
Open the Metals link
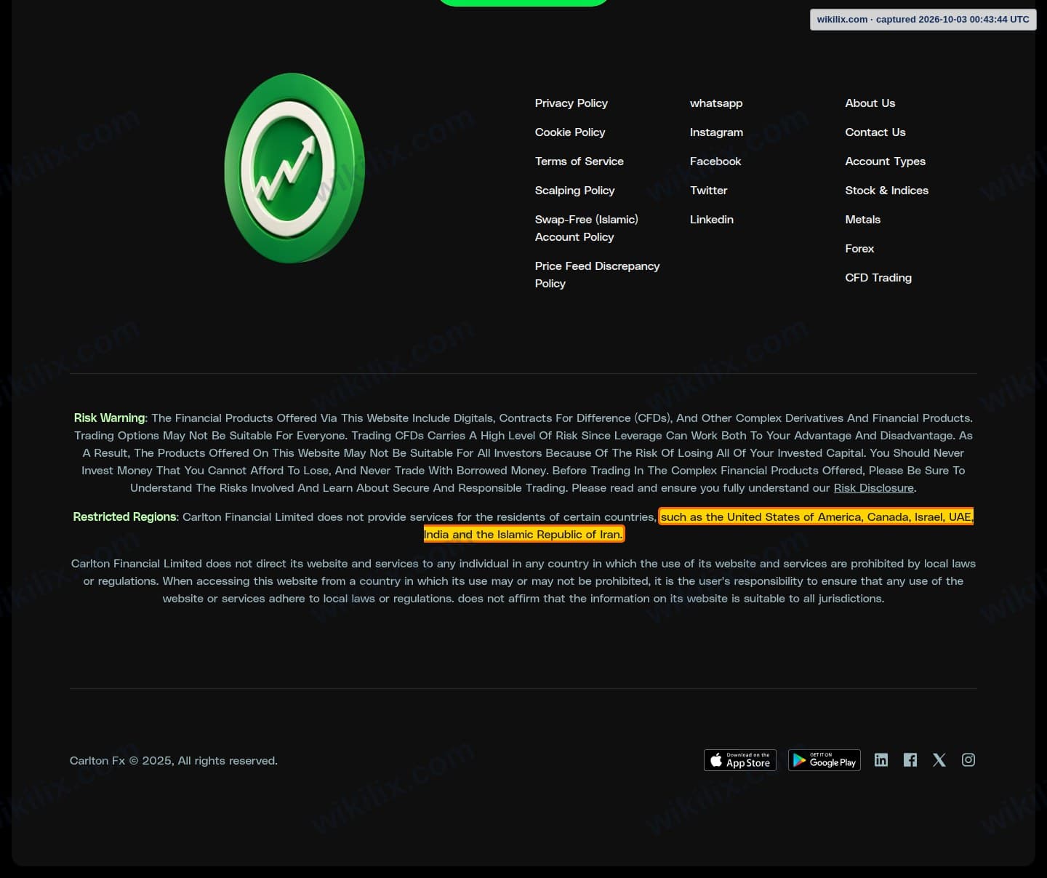(x=863, y=220)
